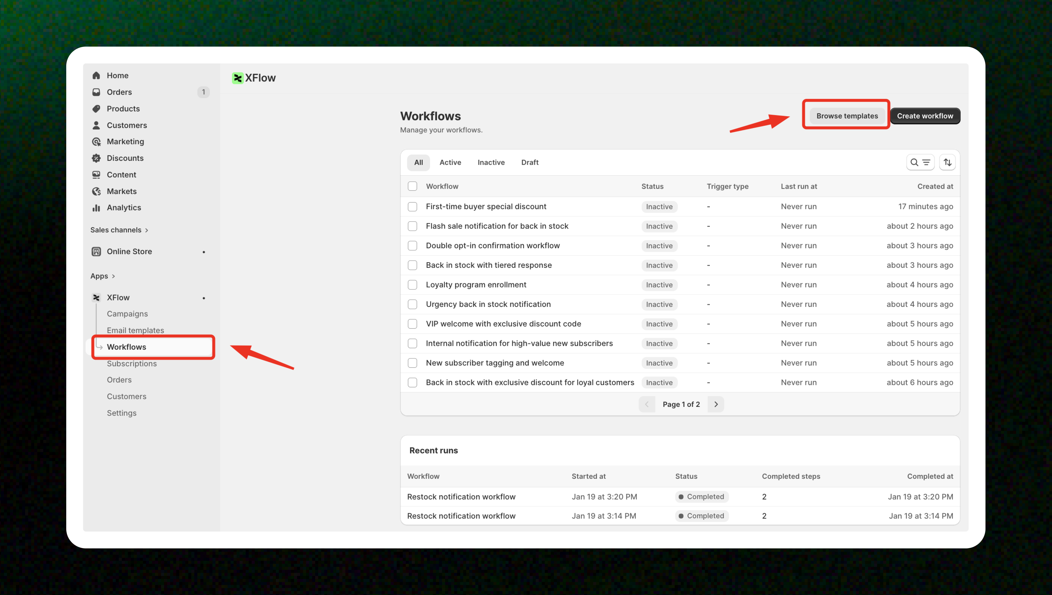Image resolution: width=1052 pixels, height=595 pixels.
Task: Click the Home icon in sidebar
Action: tap(96, 76)
